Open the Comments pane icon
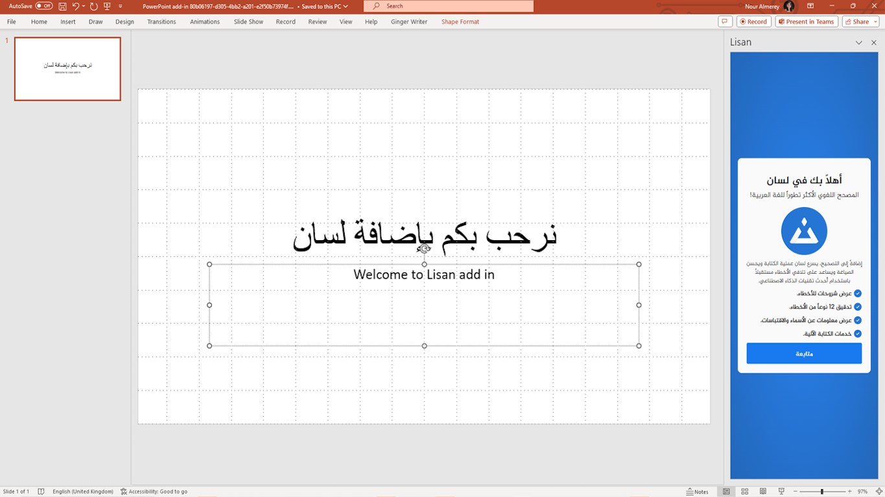 [725, 21]
